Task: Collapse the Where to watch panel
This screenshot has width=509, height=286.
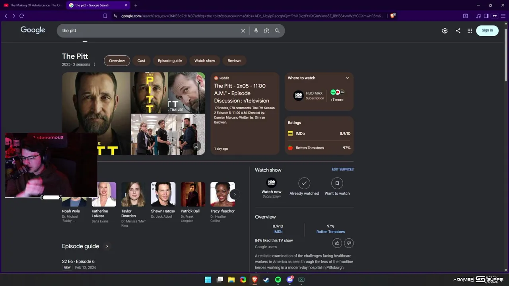Action: 347,78
